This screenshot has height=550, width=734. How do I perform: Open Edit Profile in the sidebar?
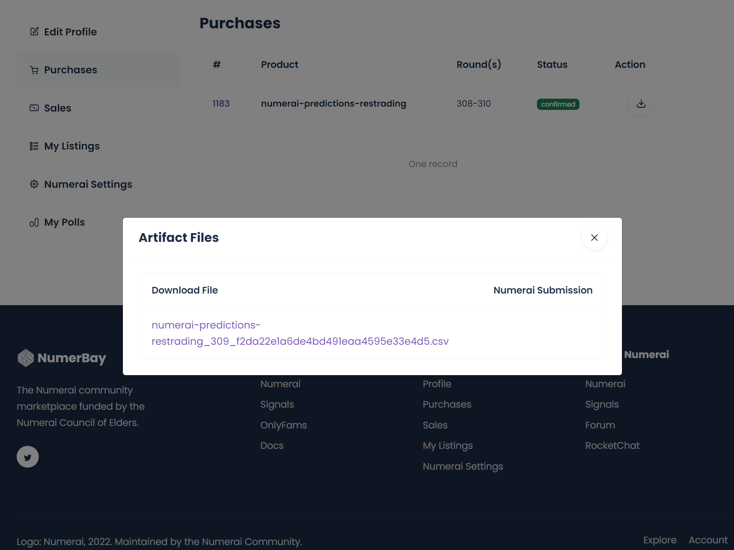pos(98,32)
